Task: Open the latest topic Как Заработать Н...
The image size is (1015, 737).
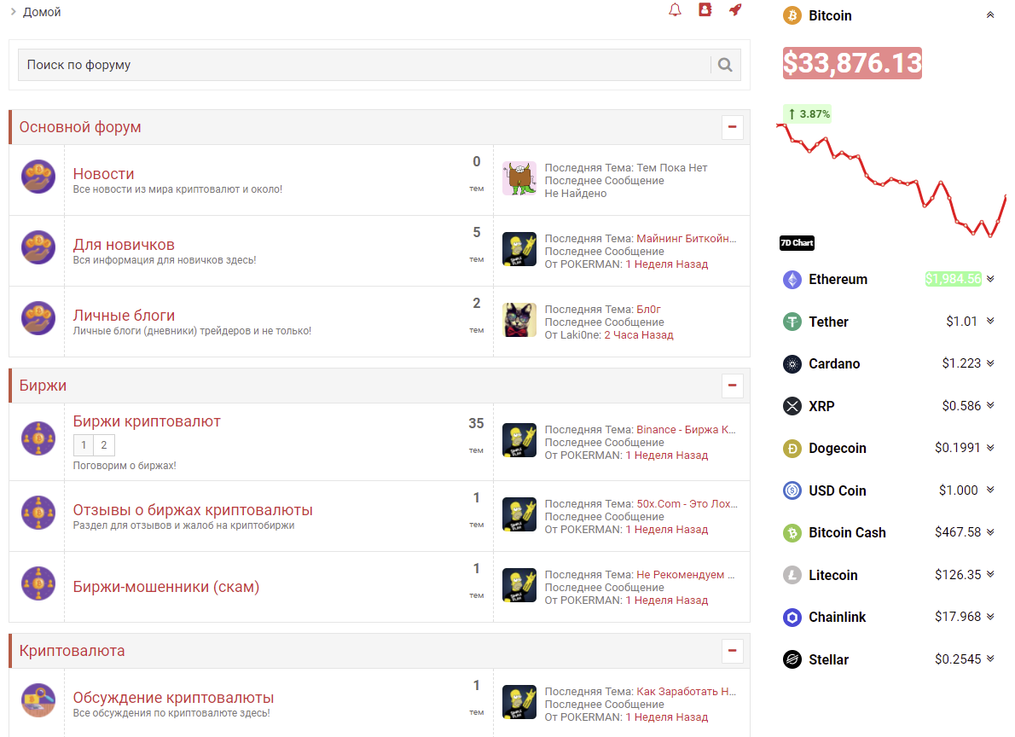Action: [x=686, y=692]
